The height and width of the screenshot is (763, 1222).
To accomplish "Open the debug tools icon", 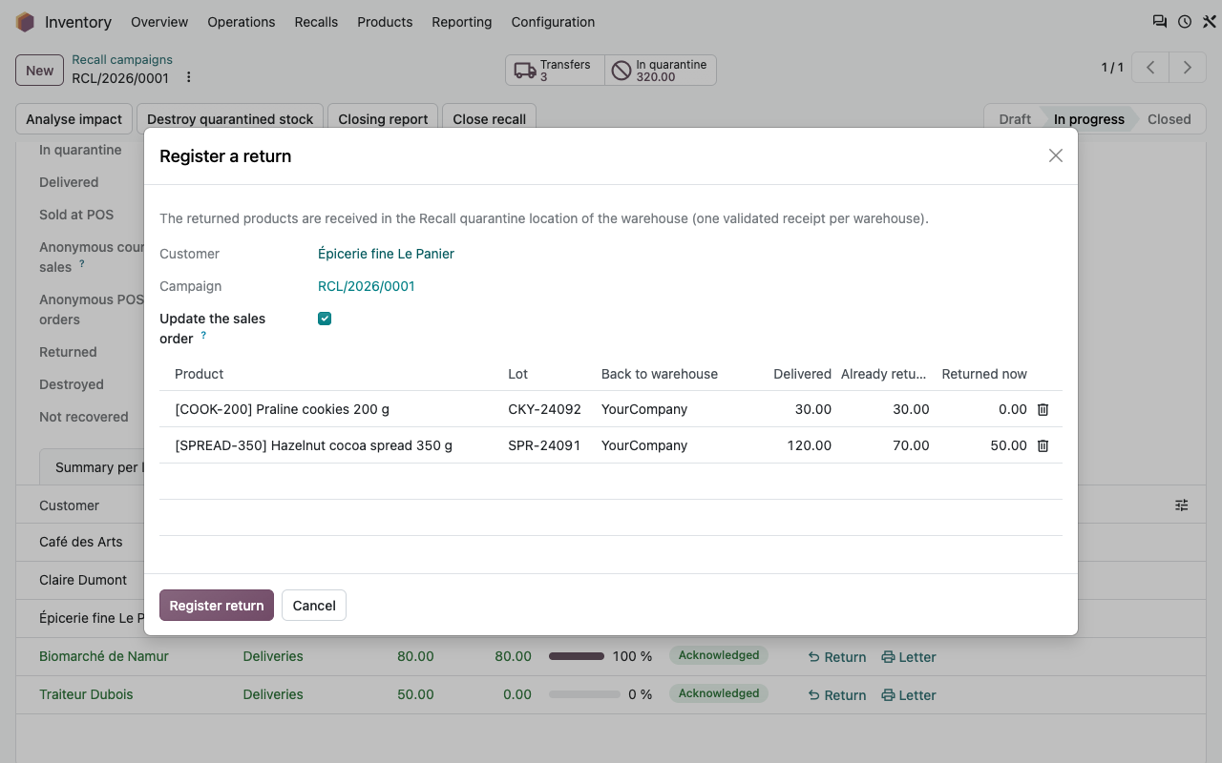I will click(x=1210, y=22).
